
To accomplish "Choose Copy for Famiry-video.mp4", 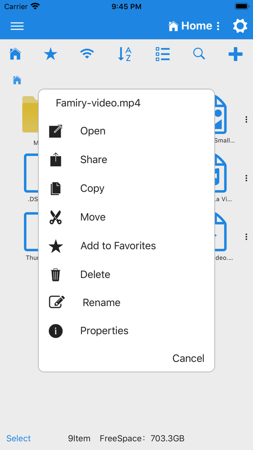I will 126,189.
